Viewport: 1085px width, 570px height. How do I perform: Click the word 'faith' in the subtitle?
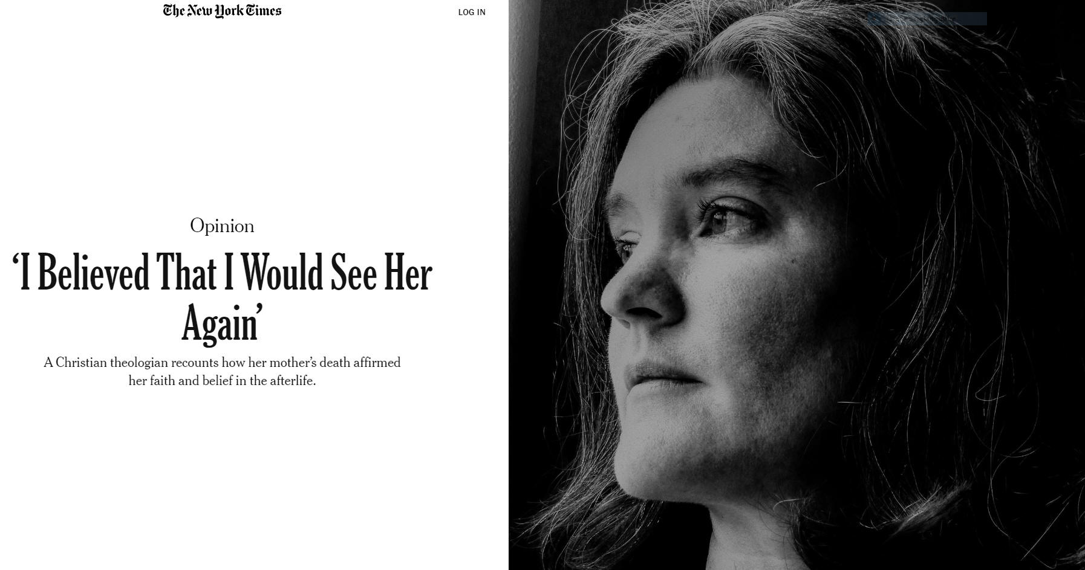tap(162, 381)
